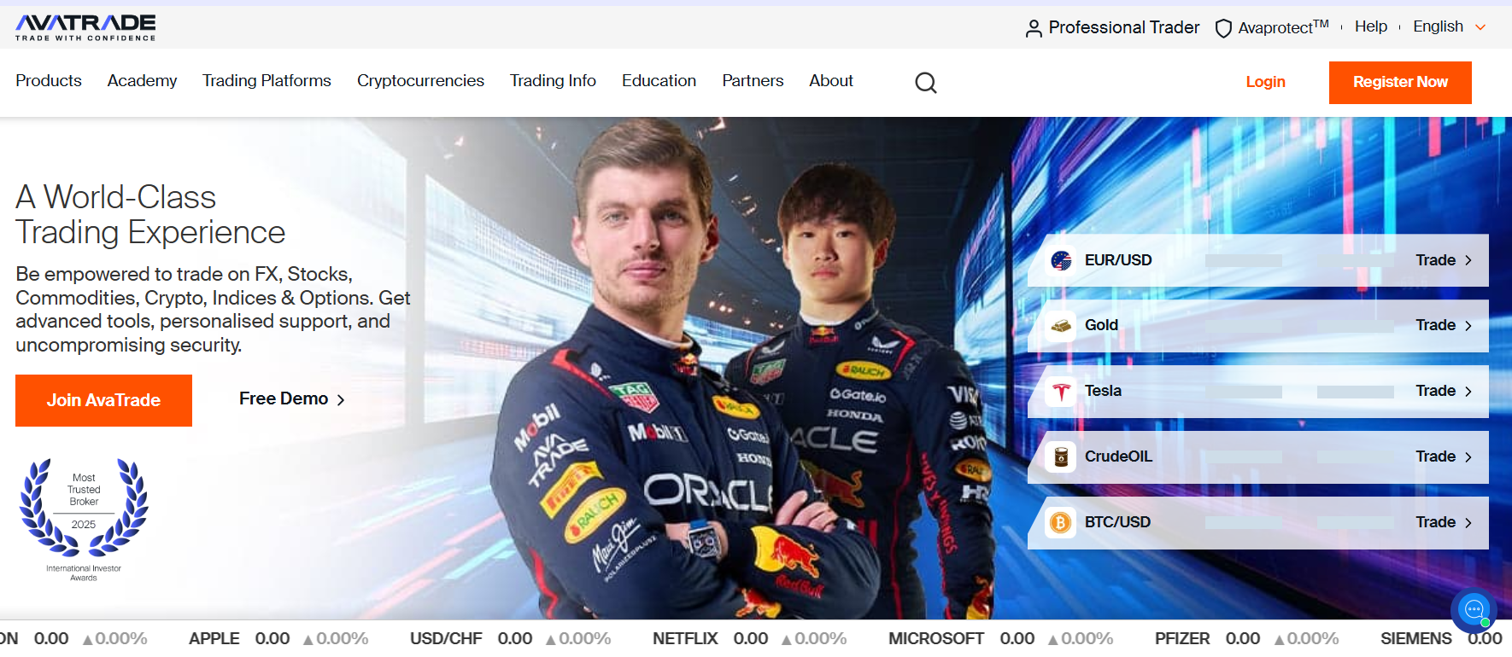Click the arrow on the BTC/USD Trade row

[1468, 523]
